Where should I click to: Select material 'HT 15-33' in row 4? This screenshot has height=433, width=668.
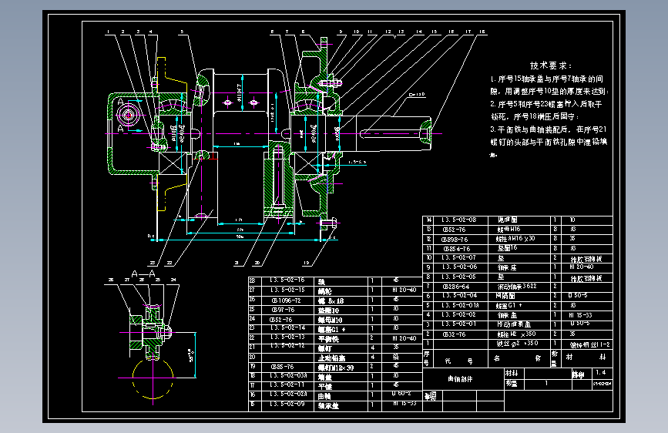point(580,315)
